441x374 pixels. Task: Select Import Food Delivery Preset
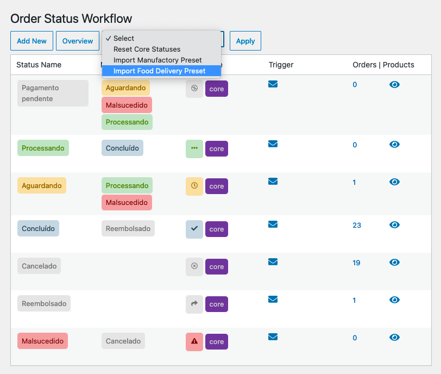(x=161, y=71)
